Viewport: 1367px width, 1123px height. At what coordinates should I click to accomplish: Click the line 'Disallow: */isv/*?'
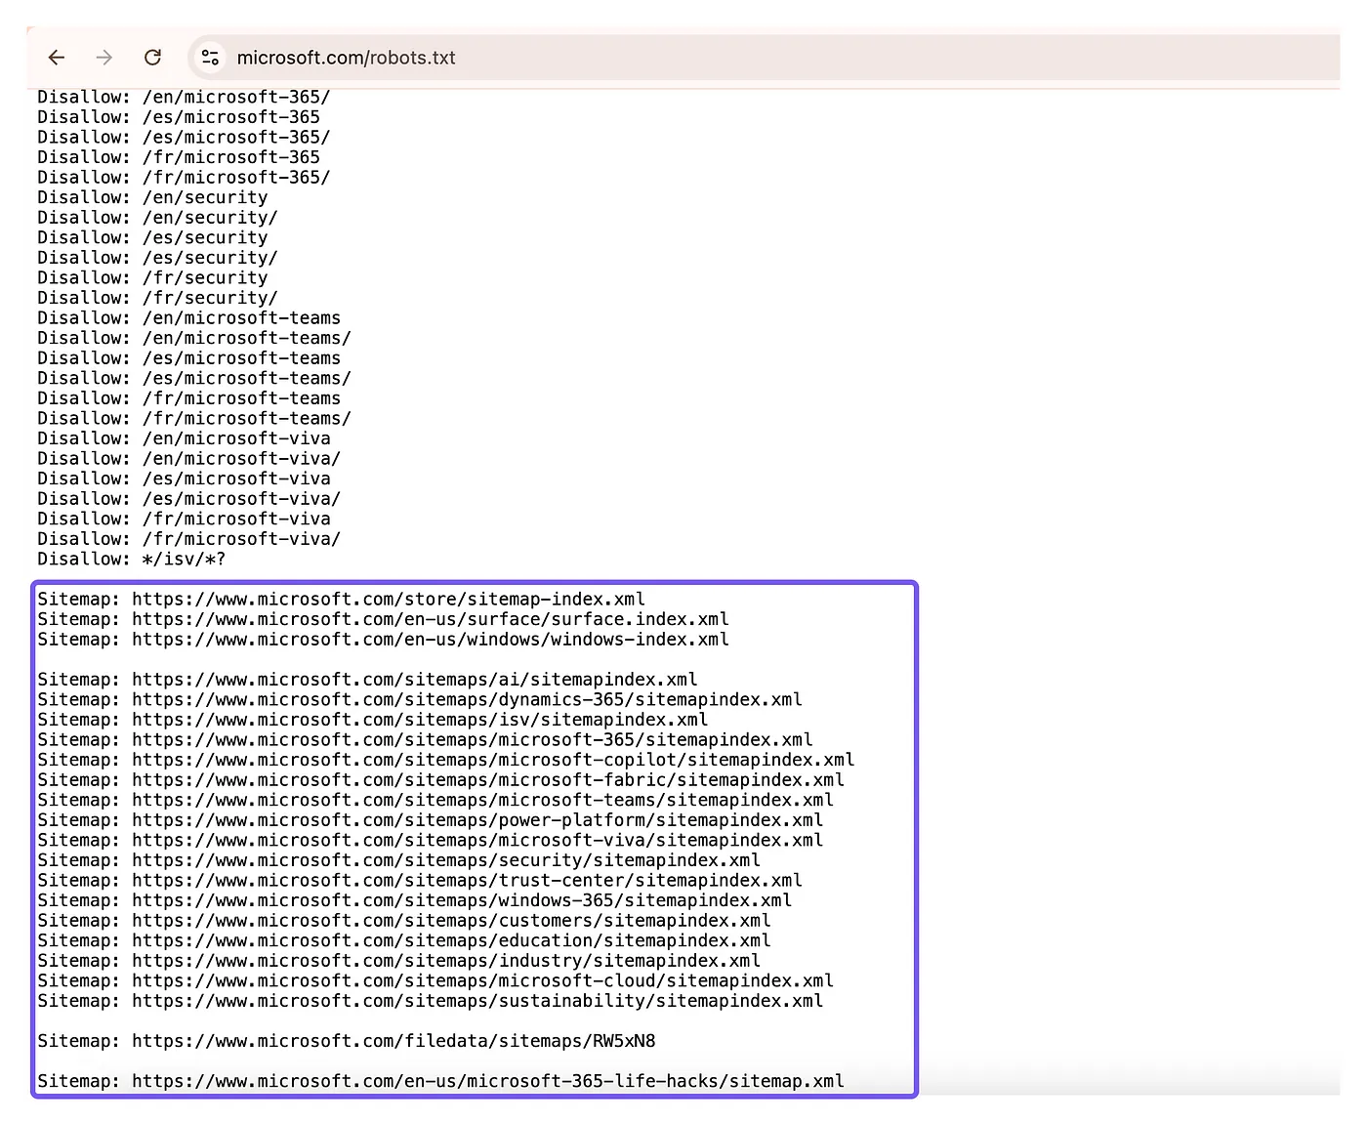tap(132, 560)
